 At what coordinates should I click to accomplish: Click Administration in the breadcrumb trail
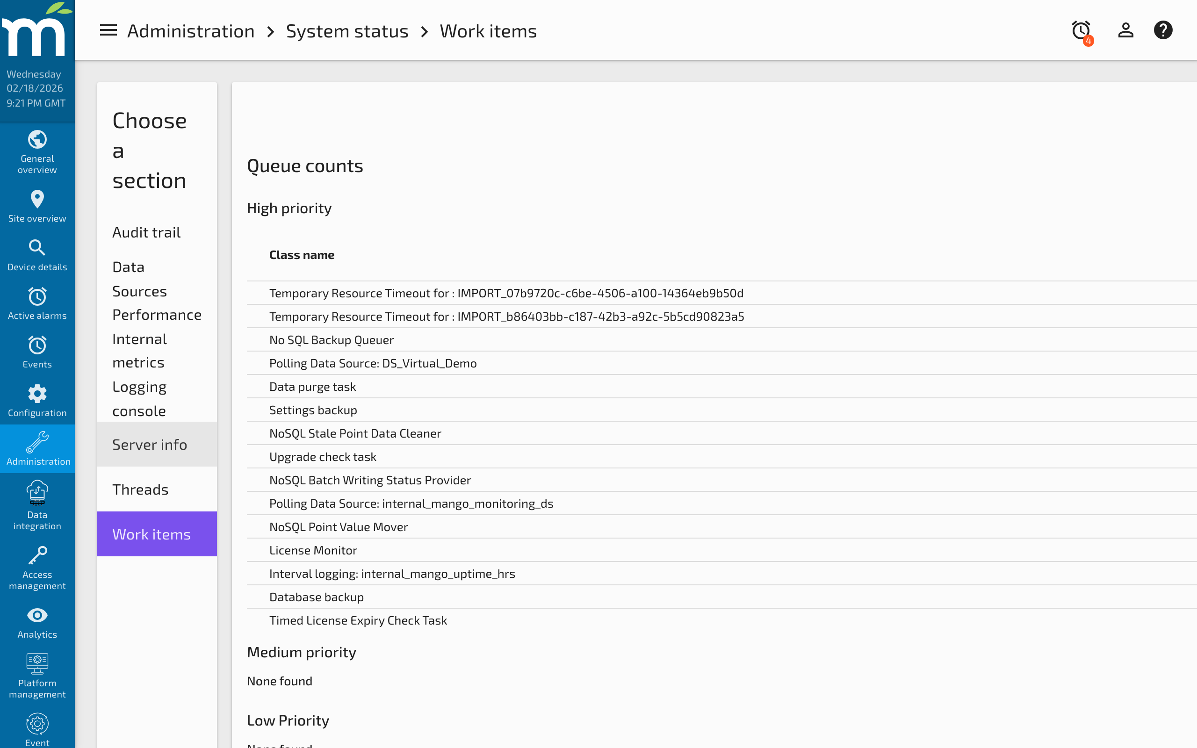point(191,31)
